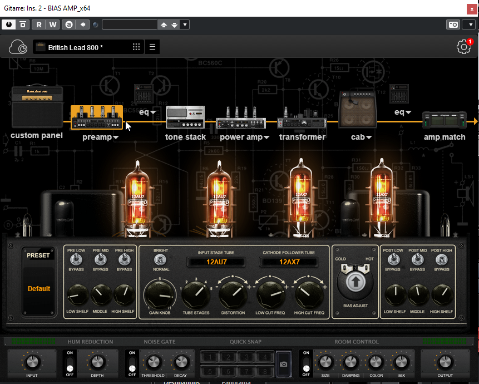This screenshot has height=384, width=479.
Task: Select the amp match module
Action: [x=444, y=120]
